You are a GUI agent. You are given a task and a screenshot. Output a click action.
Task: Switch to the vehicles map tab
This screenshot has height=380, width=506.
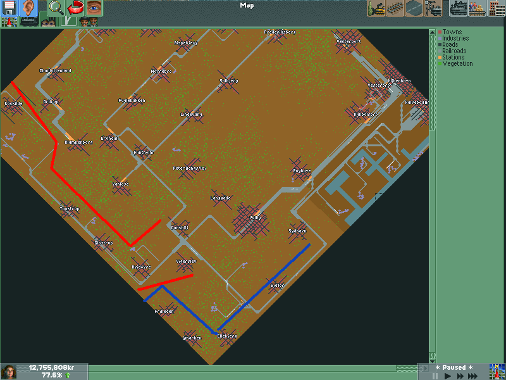coord(29,22)
